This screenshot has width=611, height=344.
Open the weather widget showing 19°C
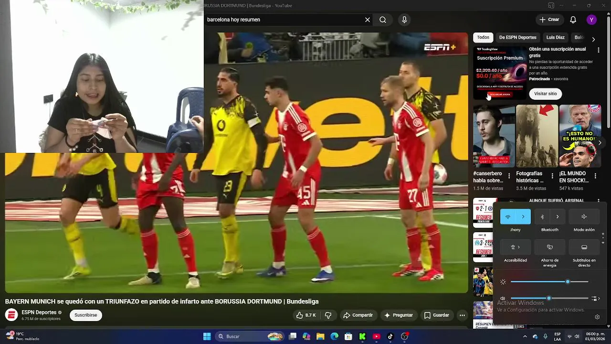coord(22,336)
